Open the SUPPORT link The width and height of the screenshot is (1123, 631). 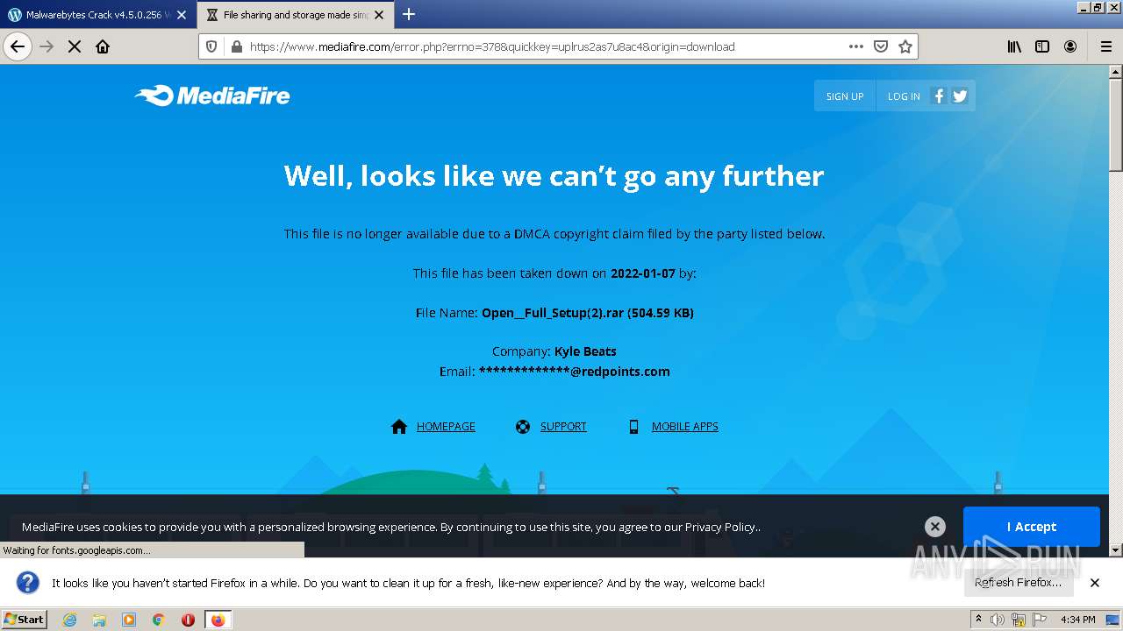click(563, 427)
